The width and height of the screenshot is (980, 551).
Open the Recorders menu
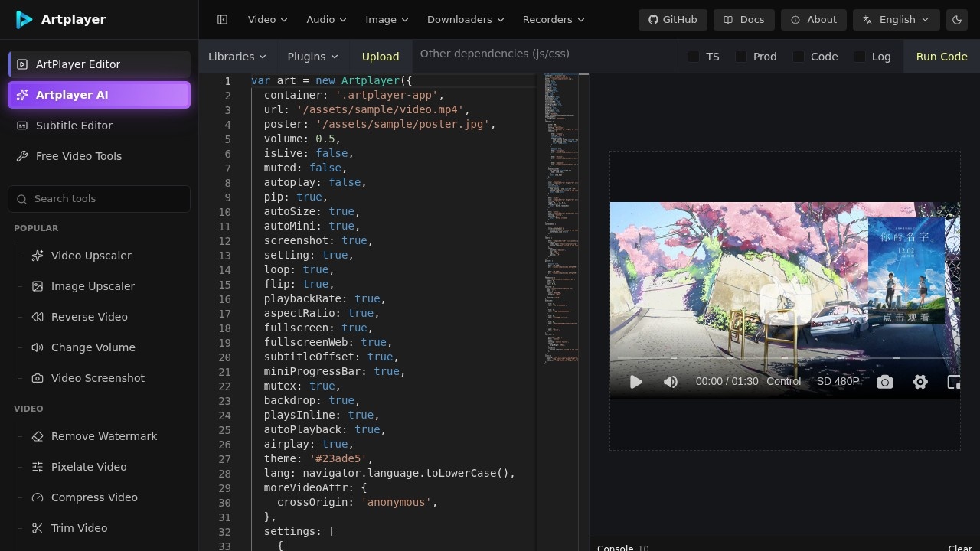[554, 20]
